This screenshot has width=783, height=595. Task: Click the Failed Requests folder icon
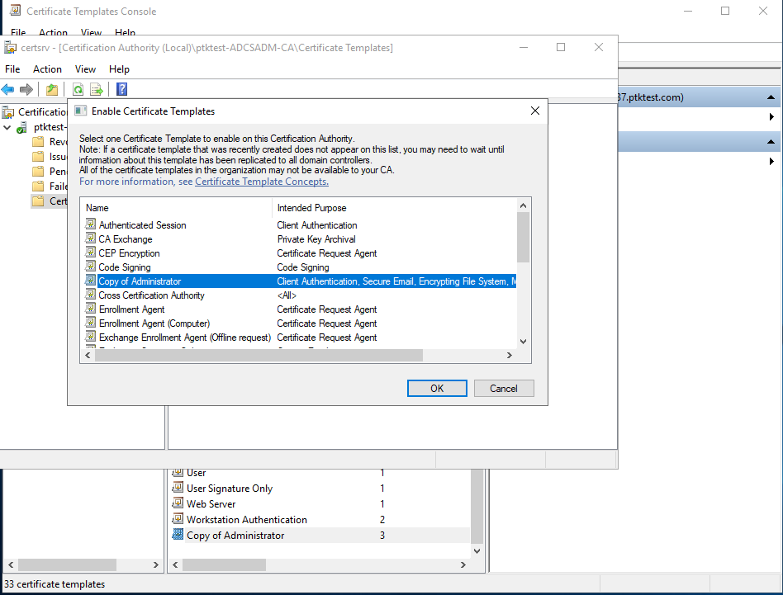(x=38, y=187)
